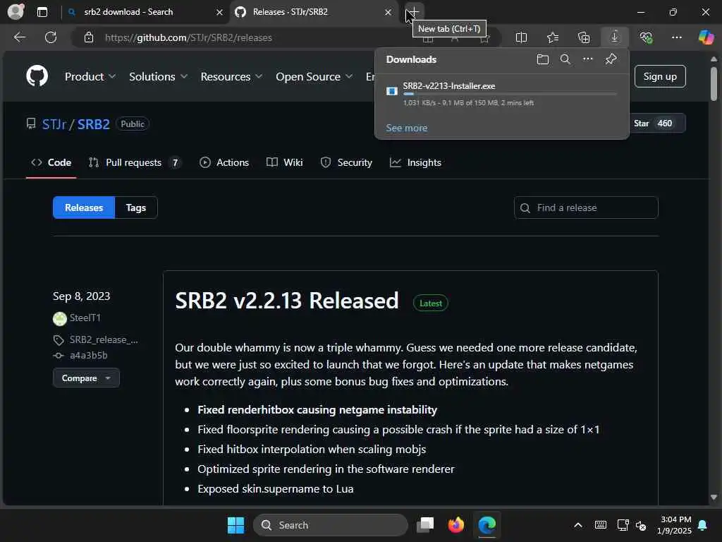
Task: Open split screen icon
Action: pos(521,37)
